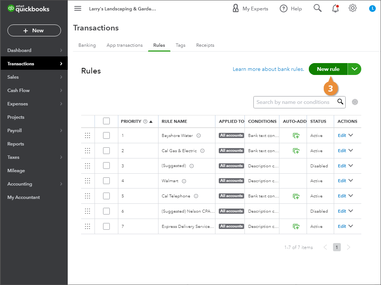
Task: Check the Express Delivery Service rule checkbox
Action: tap(106, 226)
